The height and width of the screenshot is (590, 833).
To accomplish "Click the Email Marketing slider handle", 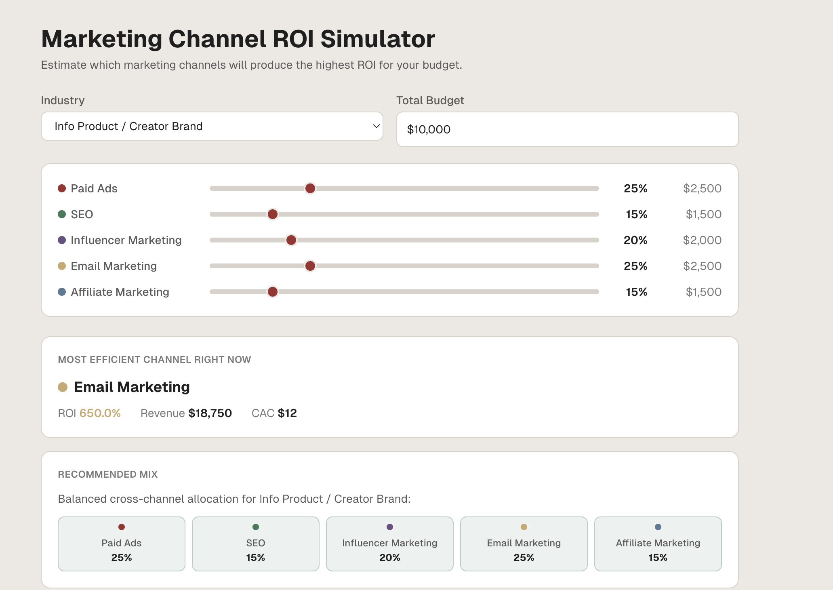I will click(310, 266).
